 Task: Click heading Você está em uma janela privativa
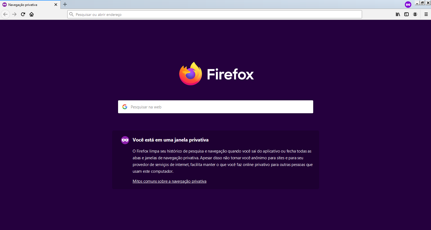(171, 140)
